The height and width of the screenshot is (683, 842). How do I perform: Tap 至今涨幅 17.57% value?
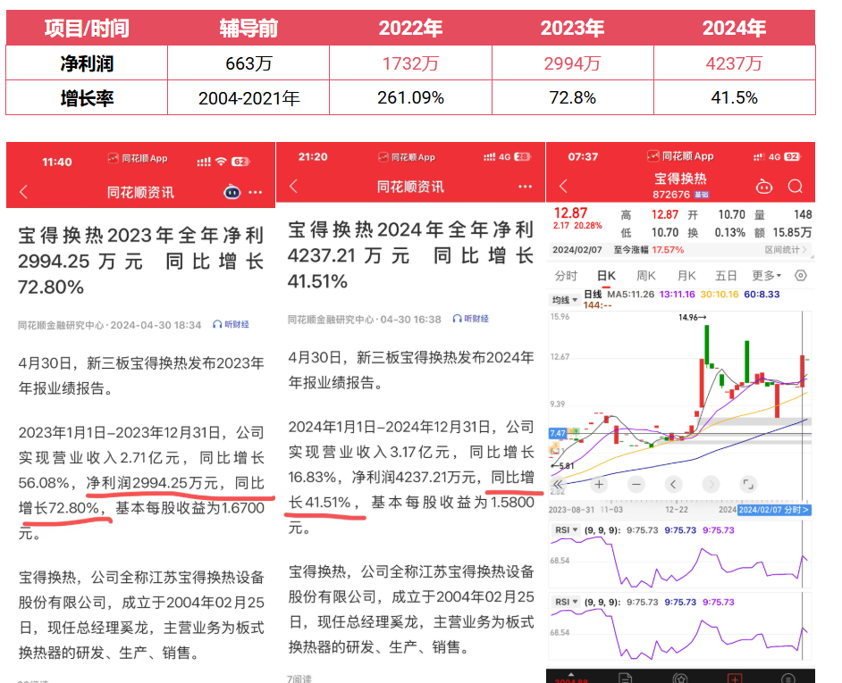[x=649, y=250]
